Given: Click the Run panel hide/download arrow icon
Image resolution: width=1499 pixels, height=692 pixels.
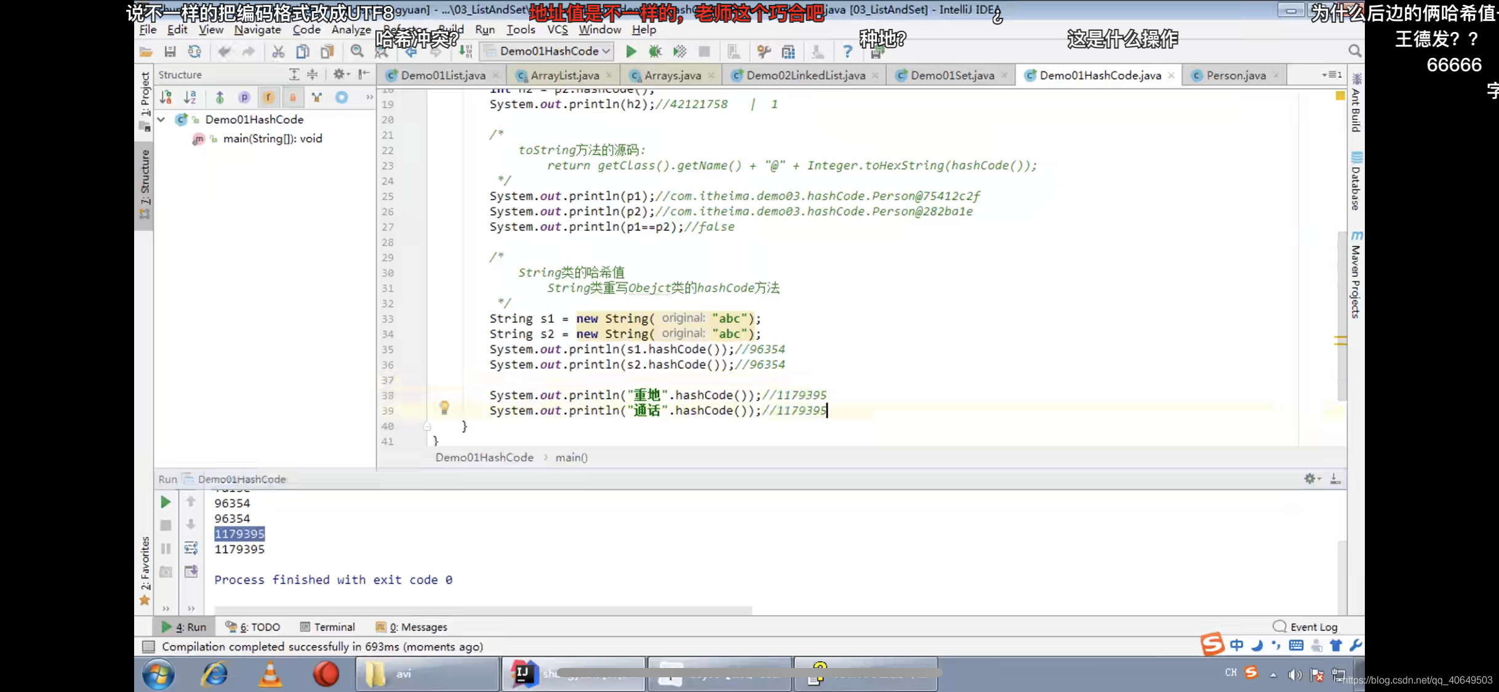Looking at the screenshot, I should click(1335, 479).
